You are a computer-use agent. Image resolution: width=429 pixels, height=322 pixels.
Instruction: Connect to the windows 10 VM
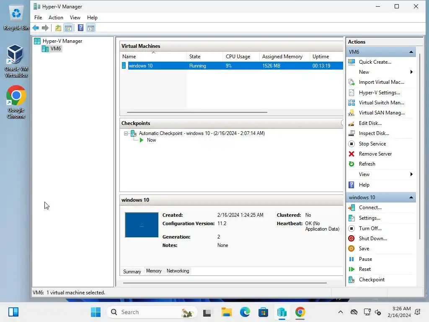[x=370, y=208]
